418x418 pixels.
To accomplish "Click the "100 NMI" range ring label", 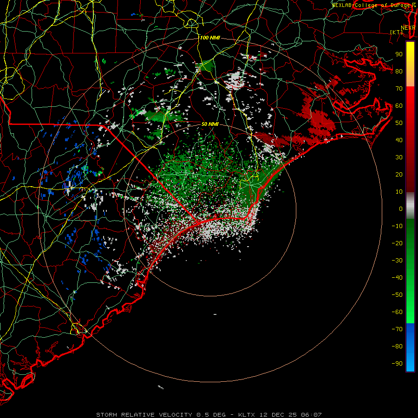I will (x=210, y=38).
